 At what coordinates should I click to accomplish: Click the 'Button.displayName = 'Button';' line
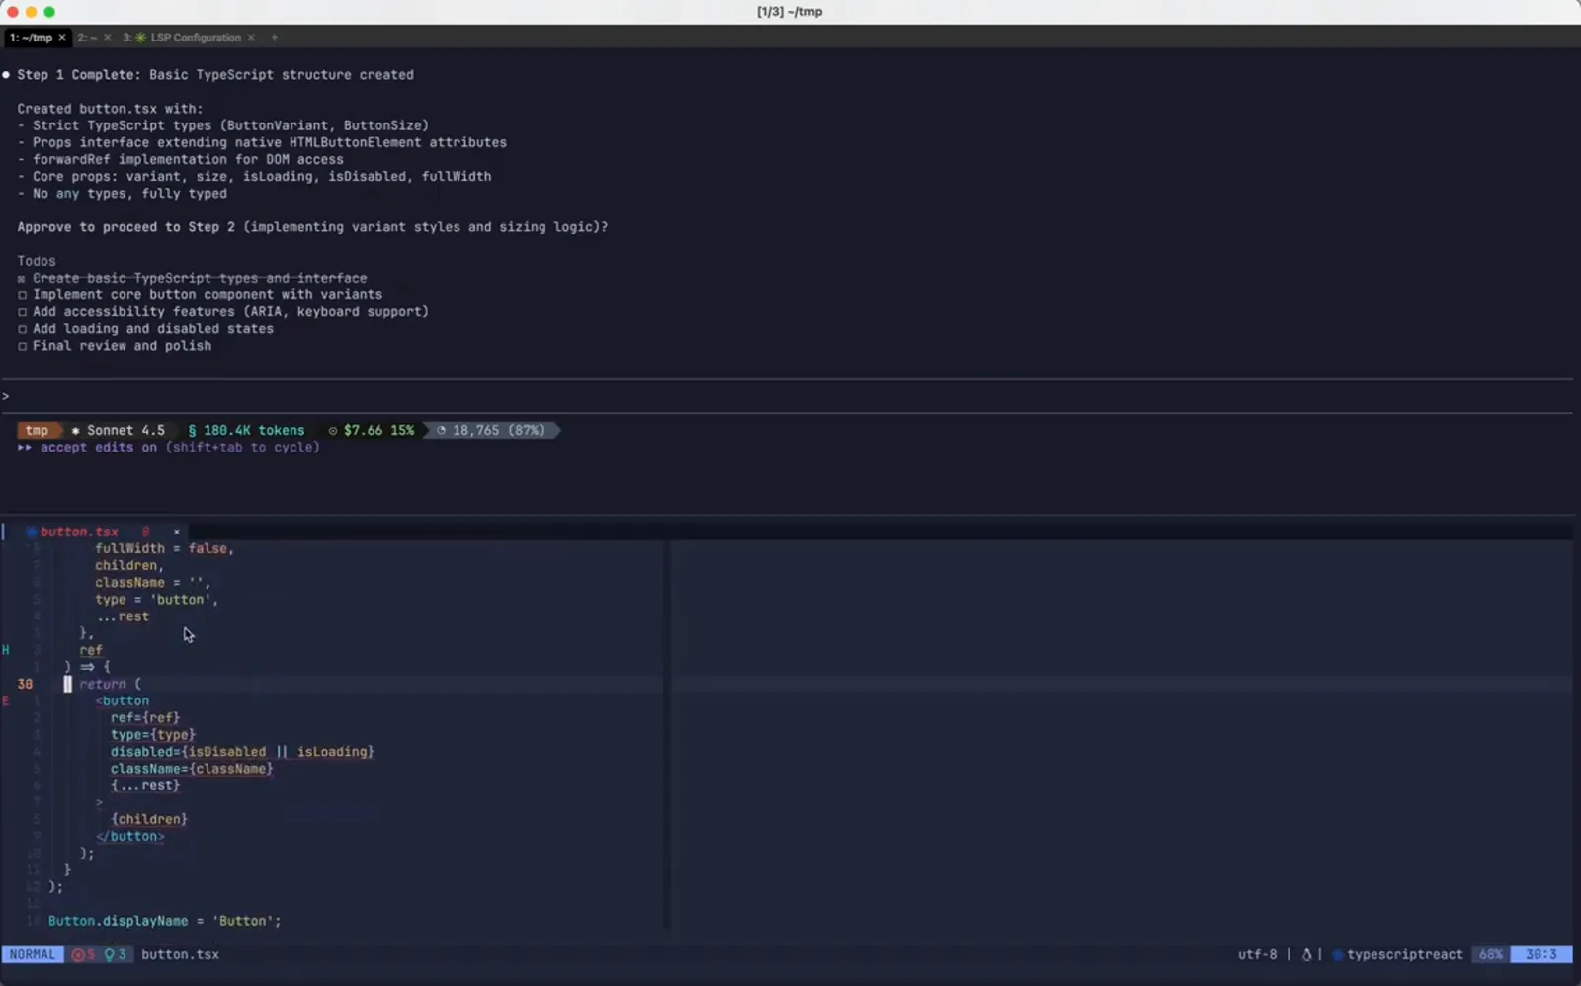click(165, 921)
